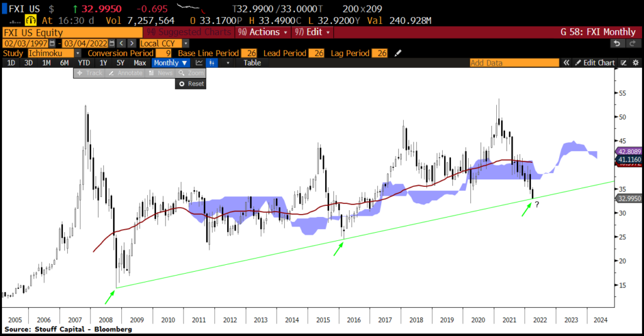Open the Monthly periodicity dropdown
Viewport: 644px width, 336px height.
click(170, 63)
